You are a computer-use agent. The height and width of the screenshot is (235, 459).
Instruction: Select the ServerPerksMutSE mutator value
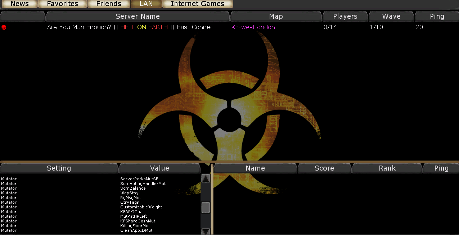(139, 179)
